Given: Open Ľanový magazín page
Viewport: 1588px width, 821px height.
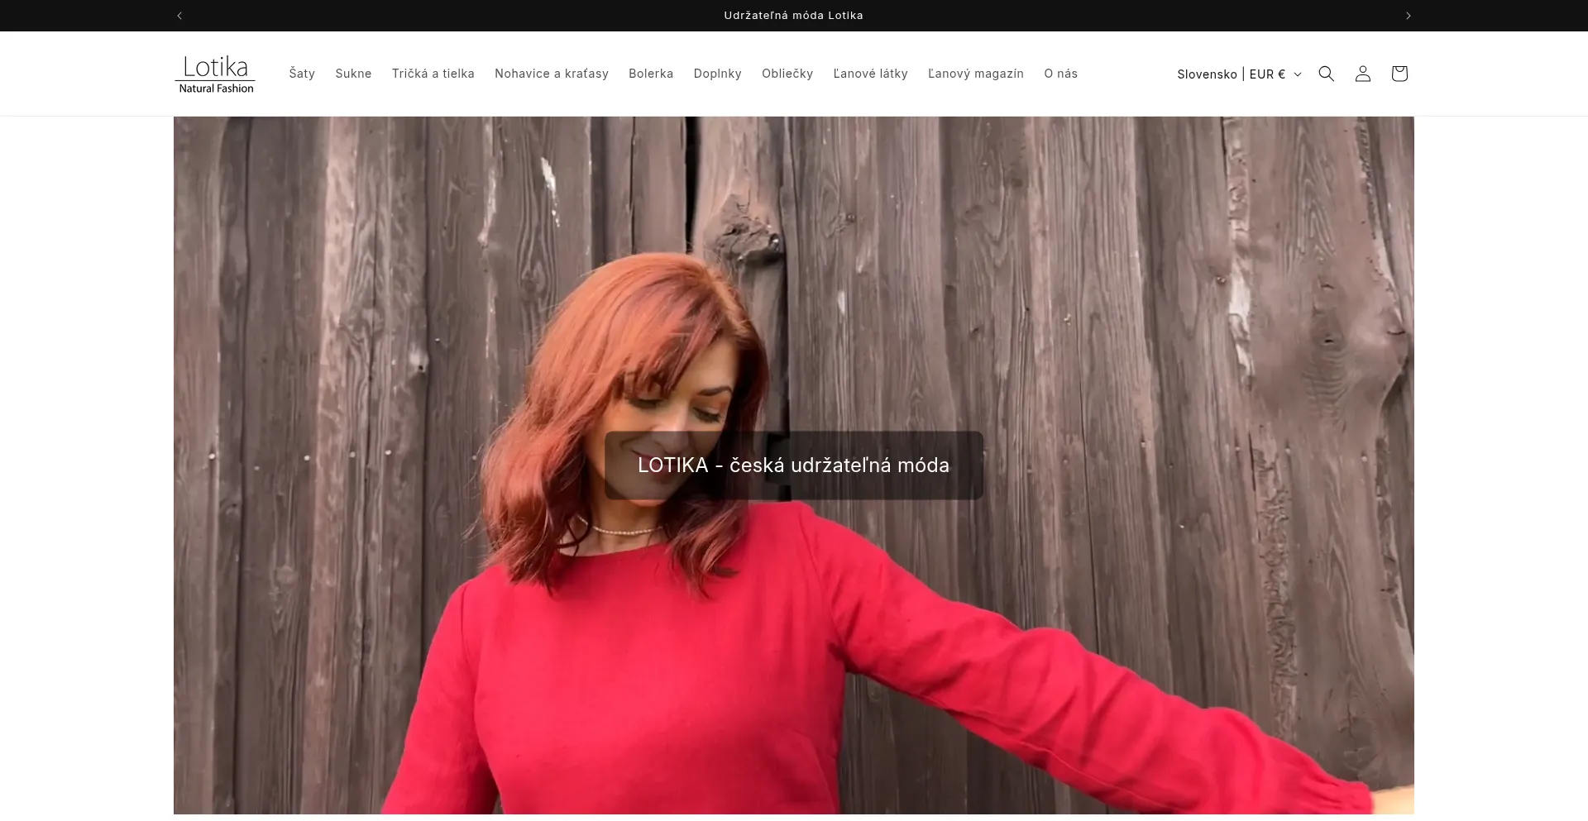Looking at the screenshot, I should point(975,74).
